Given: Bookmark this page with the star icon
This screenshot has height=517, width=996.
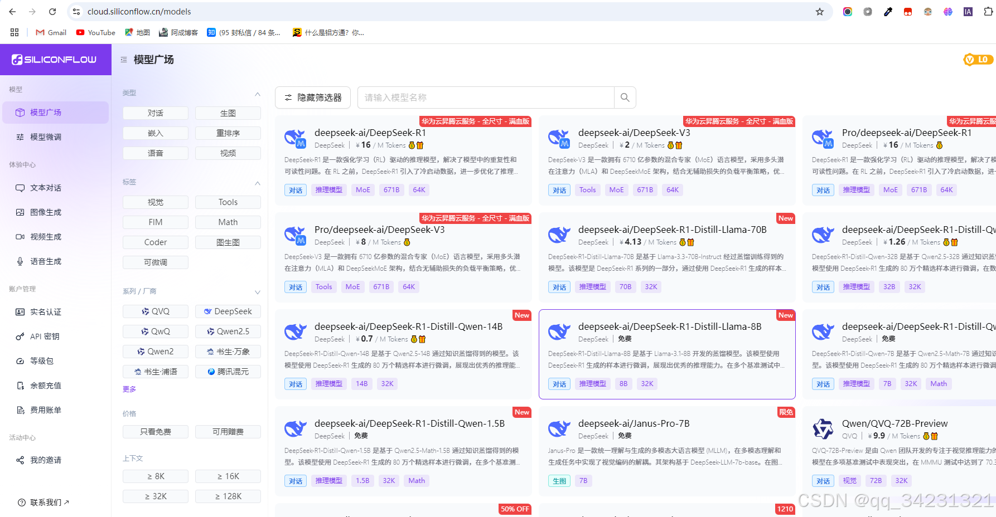Looking at the screenshot, I should coord(820,12).
